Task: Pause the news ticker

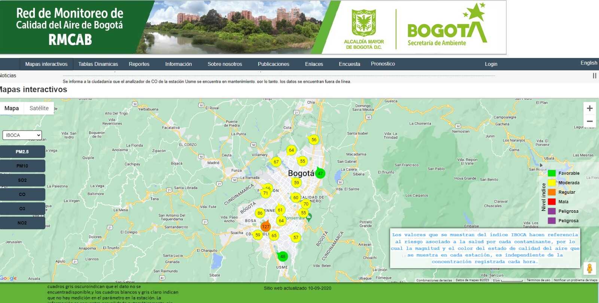Action: click(594, 76)
